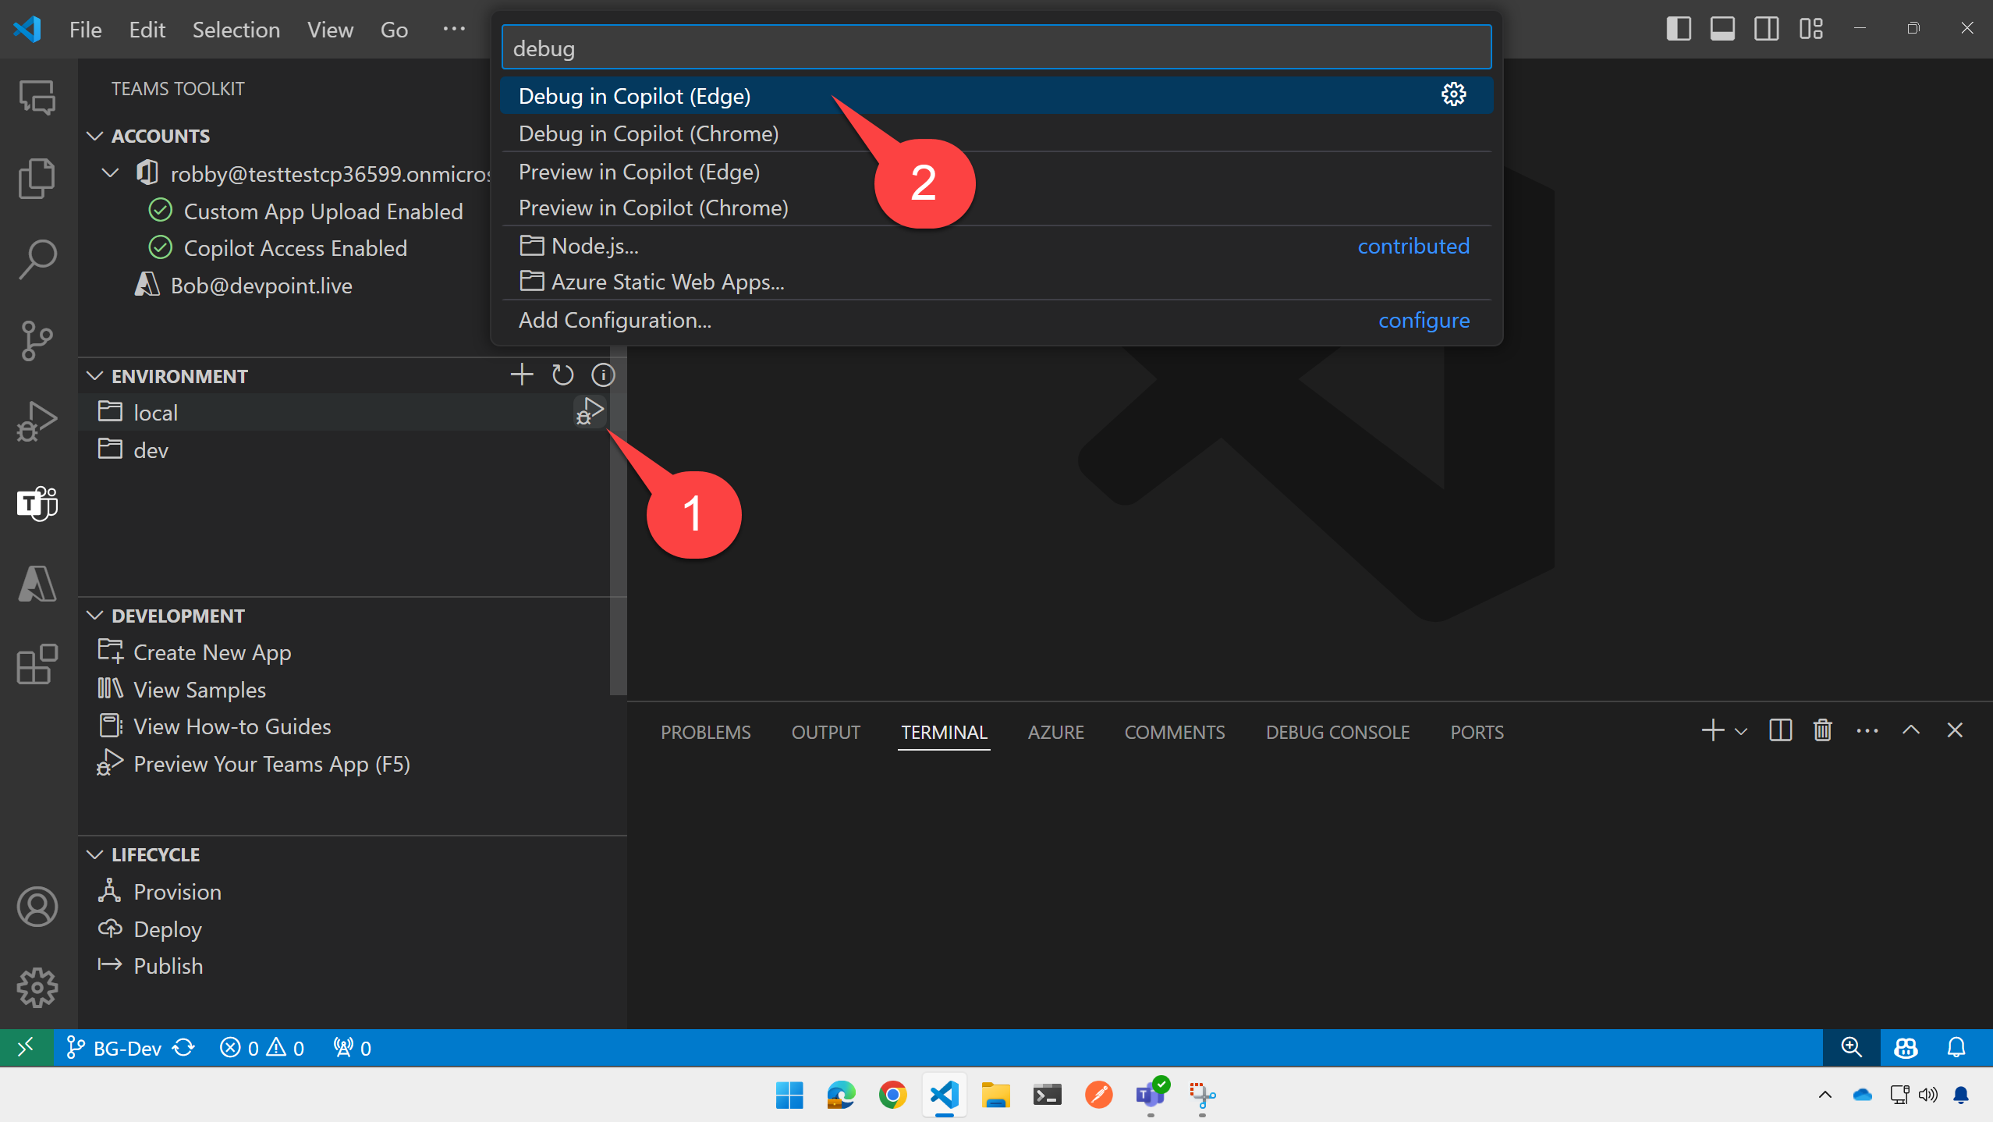
Task: Select Debug in Copilot Edge option
Action: pos(633,96)
